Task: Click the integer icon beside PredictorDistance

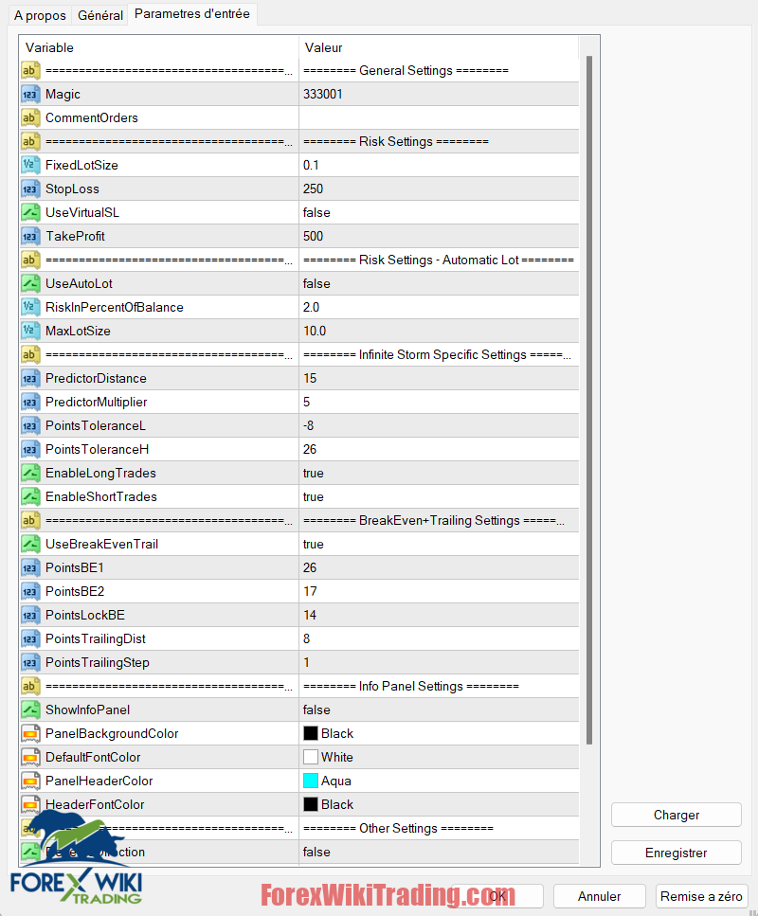Action: click(30, 379)
